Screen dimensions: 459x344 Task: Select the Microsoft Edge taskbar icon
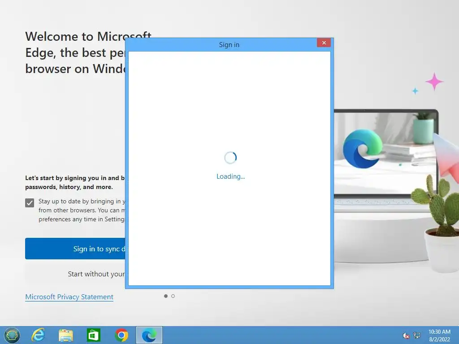tap(149, 335)
